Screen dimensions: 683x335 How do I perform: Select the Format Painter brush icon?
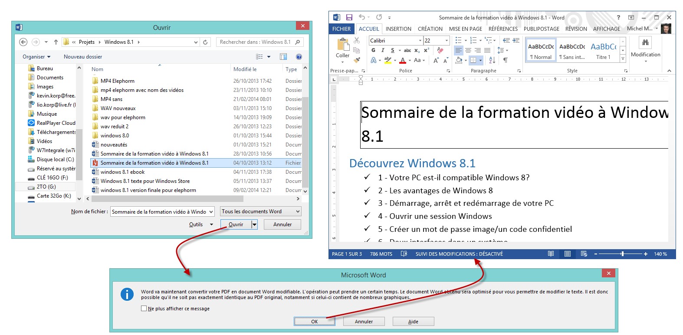click(357, 60)
